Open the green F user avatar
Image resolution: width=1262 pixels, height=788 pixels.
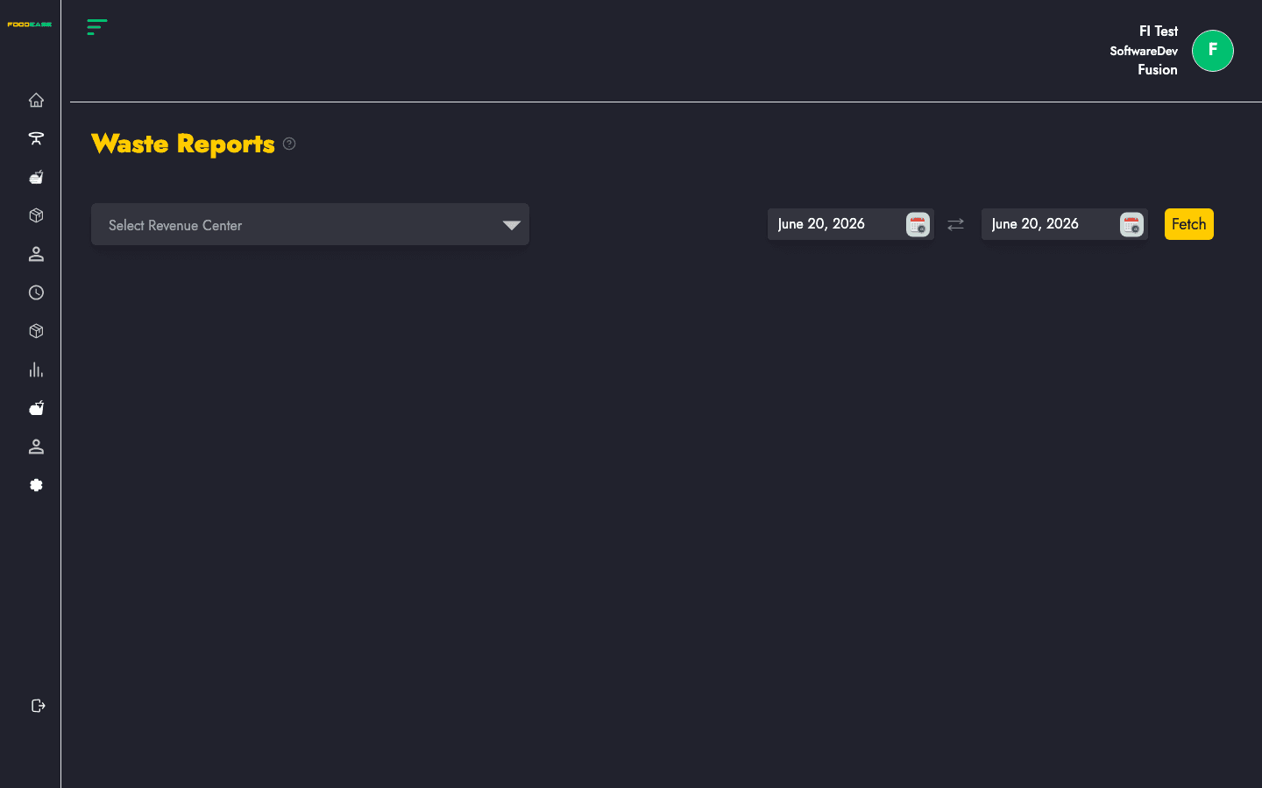(1213, 51)
